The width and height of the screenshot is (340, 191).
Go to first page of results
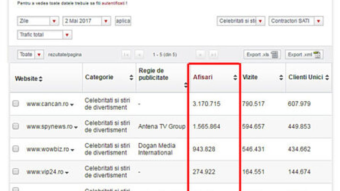(126, 55)
